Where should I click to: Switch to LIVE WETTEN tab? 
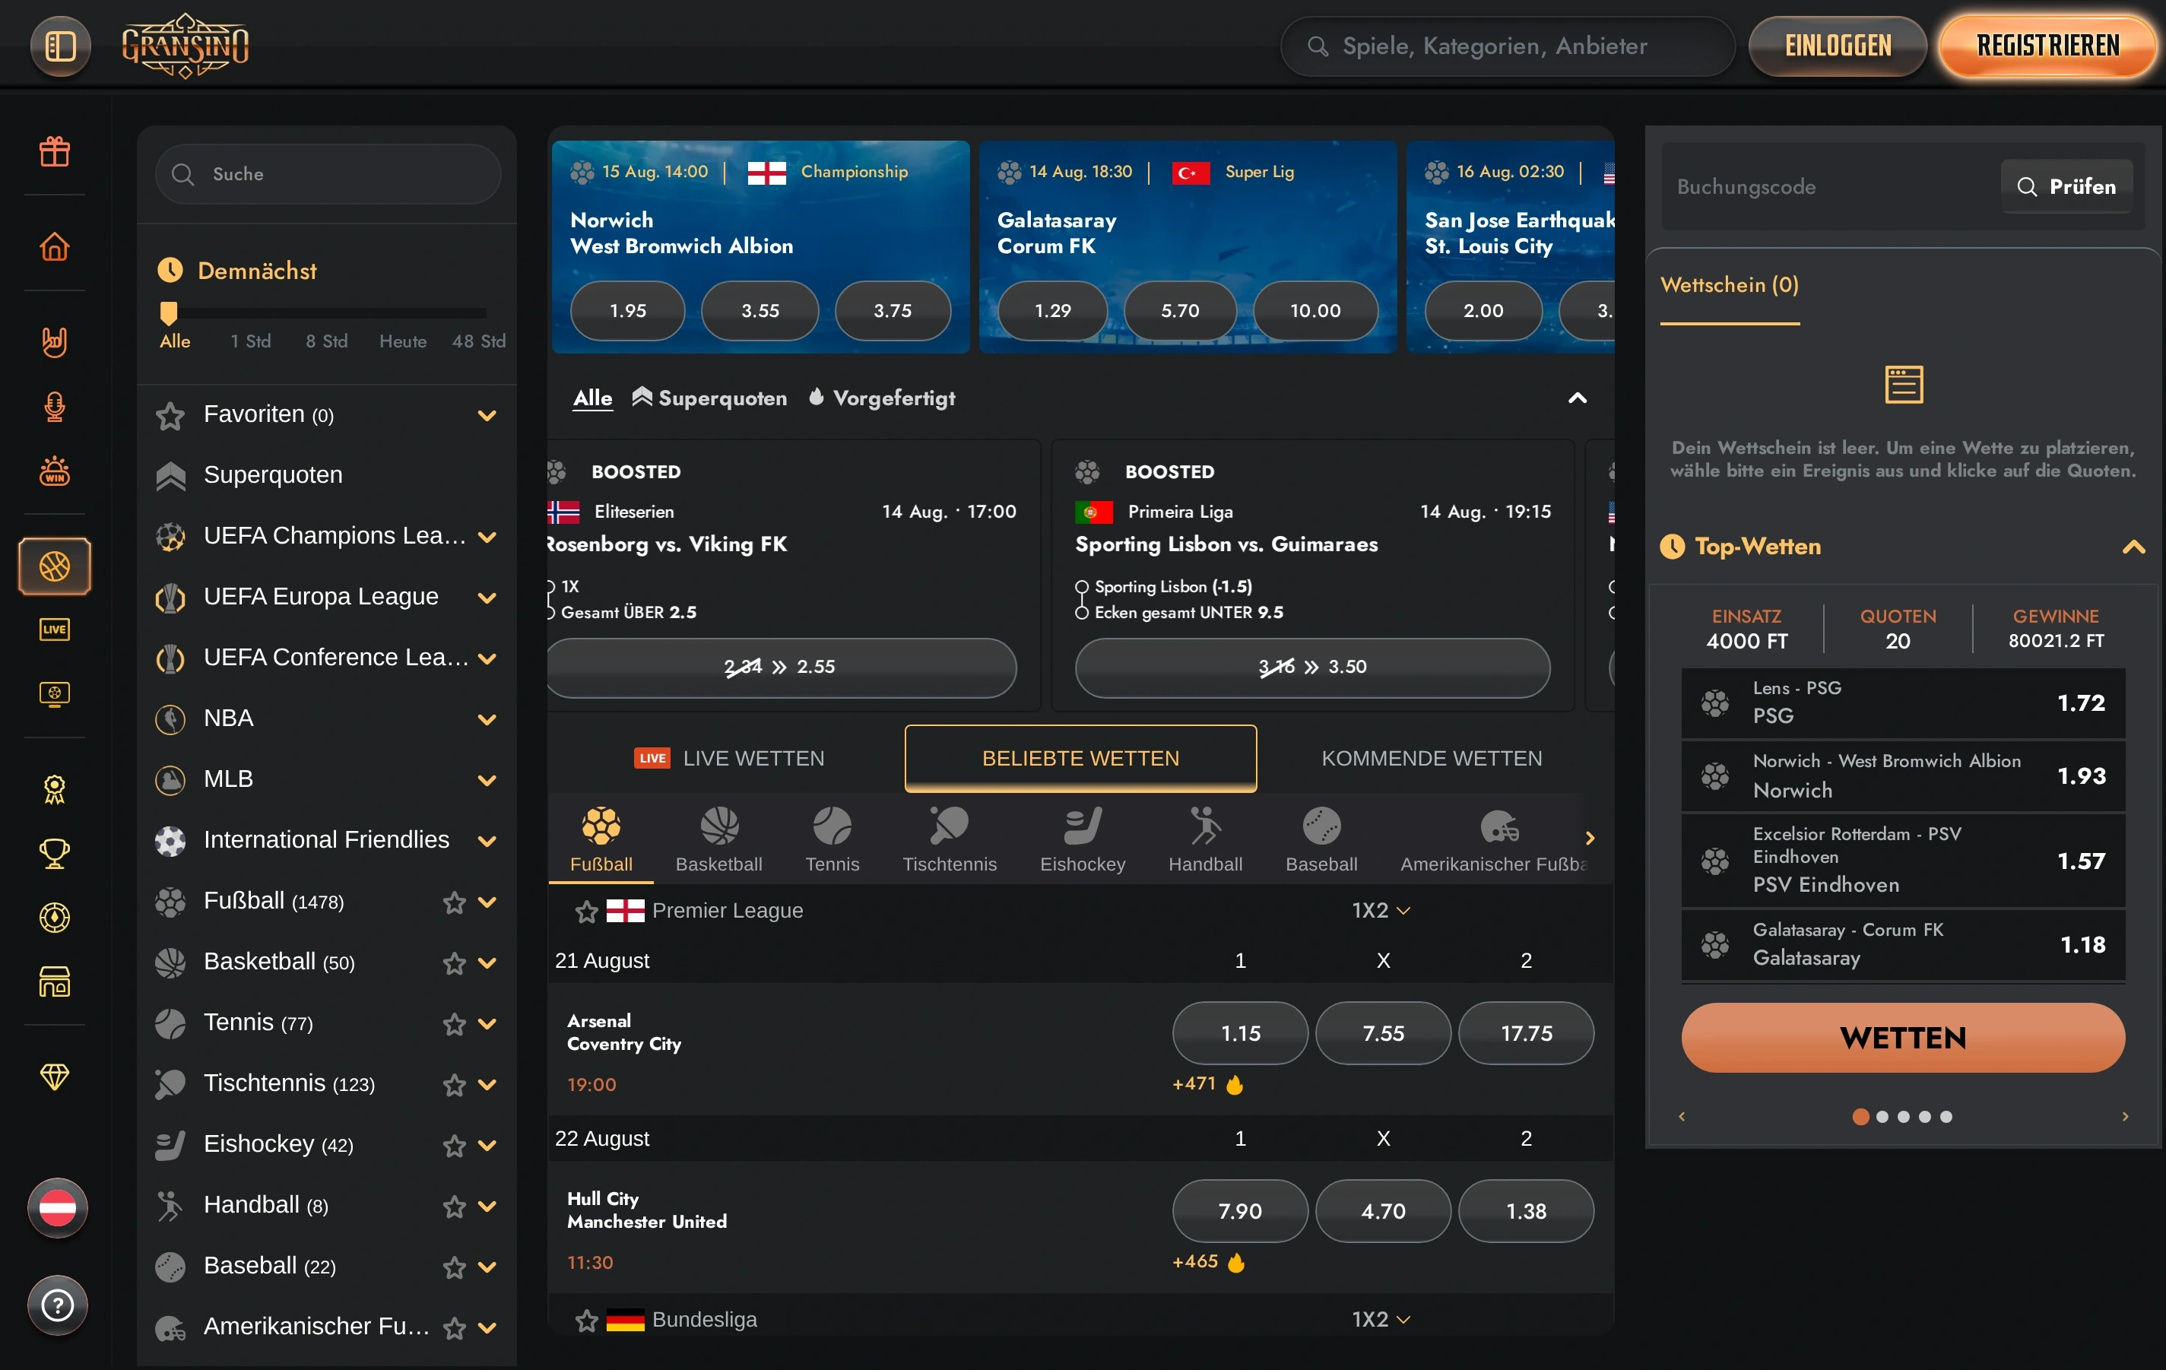(728, 758)
